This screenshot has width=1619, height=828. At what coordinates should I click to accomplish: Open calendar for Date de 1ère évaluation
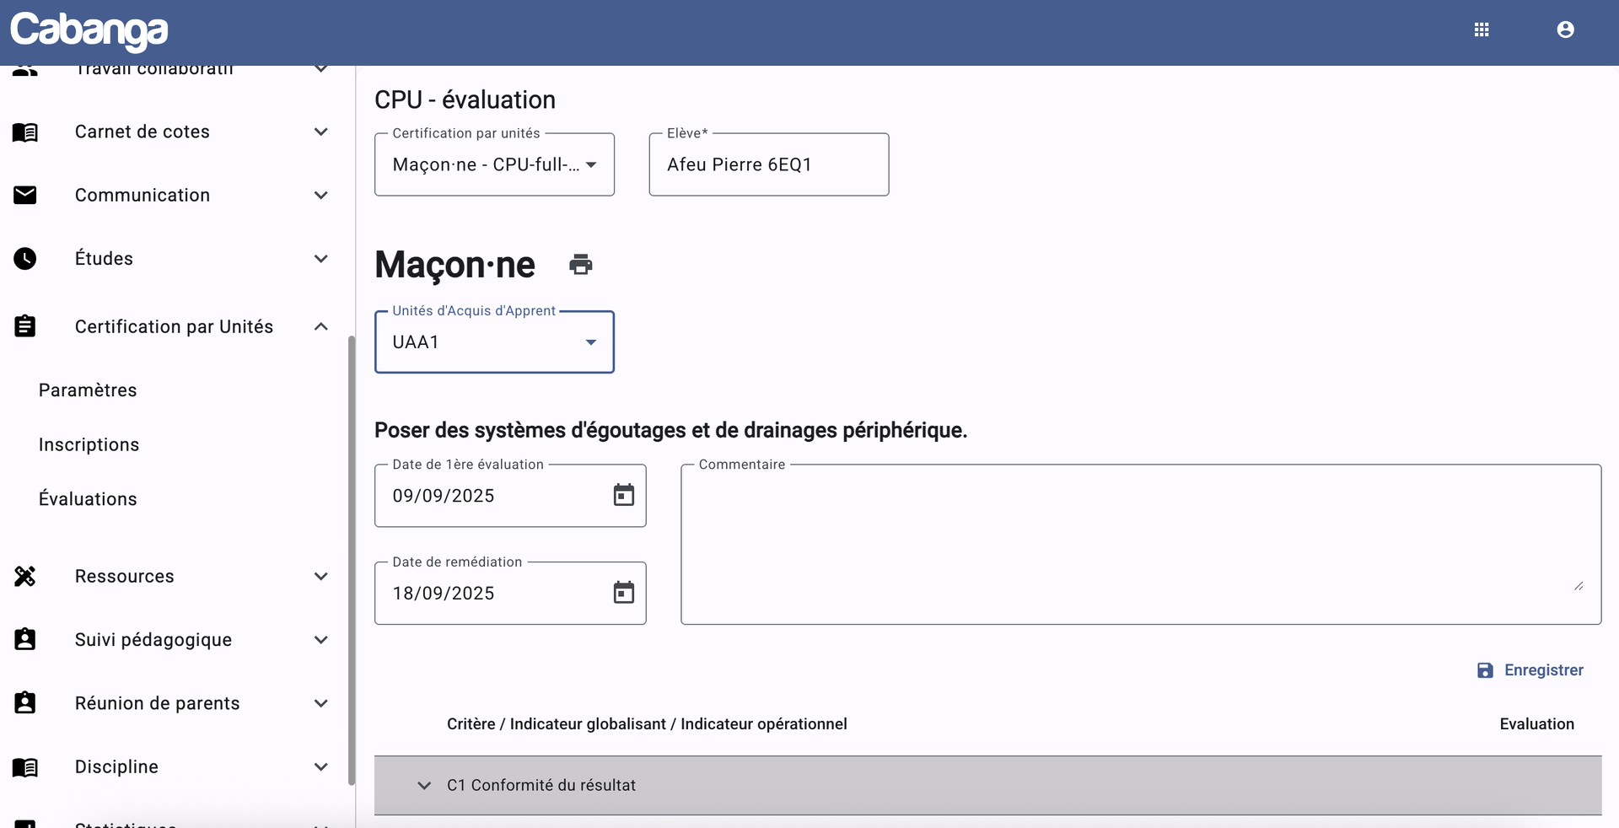[x=623, y=496]
